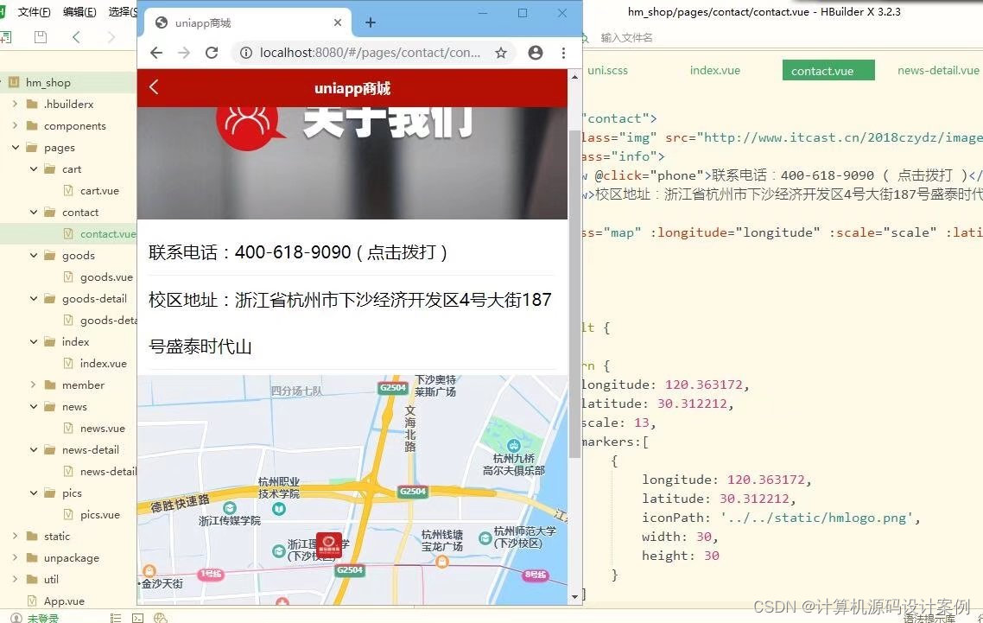Click the 校区地址 address text
Image resolution: width=983 pixels, height=623 pixels.
pyautogui.click(x=350, y=322)
